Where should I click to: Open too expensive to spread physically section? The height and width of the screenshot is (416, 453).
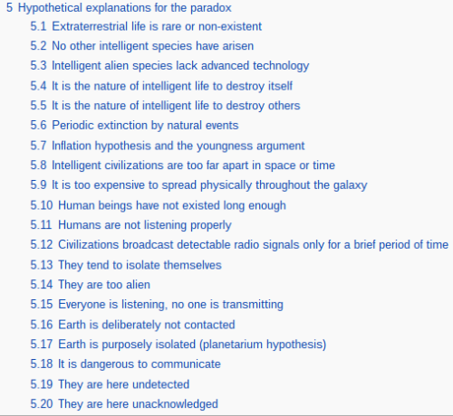coord(198,185)
